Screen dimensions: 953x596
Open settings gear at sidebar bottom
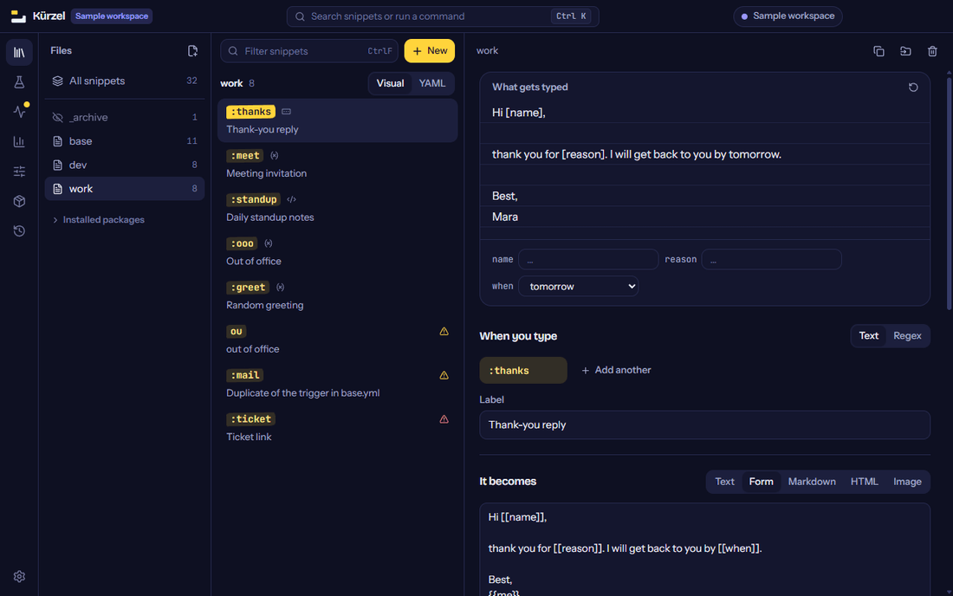click(19, 577)
